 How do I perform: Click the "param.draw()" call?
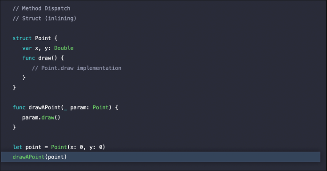[41, 117]
